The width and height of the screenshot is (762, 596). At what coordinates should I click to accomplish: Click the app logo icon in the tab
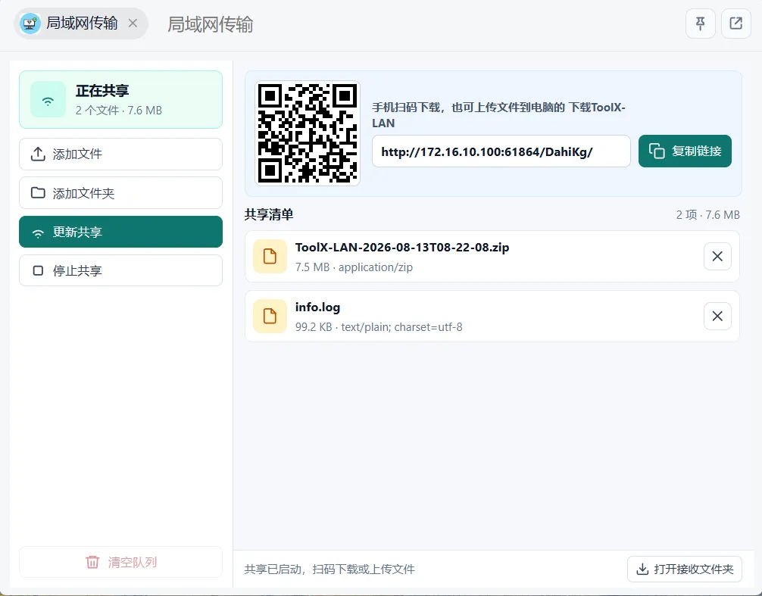(x=30, y=23)
